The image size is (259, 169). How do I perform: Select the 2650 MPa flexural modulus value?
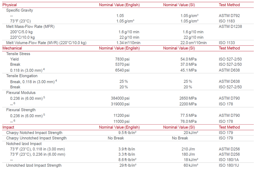pyautogui.click(x=188, y=98)
